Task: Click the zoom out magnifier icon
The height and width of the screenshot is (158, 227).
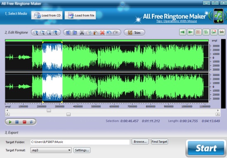Action: click(x=42, y=33)
